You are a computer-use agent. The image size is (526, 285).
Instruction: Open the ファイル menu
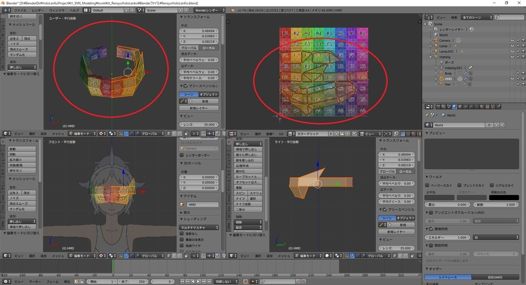tap(20, 10)
